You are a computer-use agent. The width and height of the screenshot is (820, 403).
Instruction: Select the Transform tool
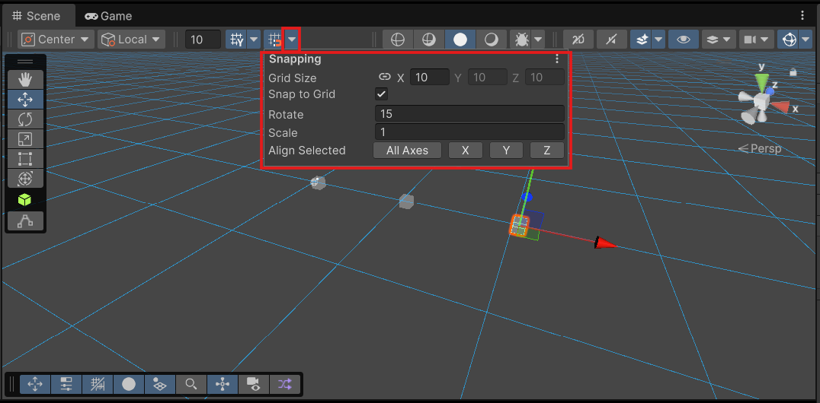tap(25, 179)
